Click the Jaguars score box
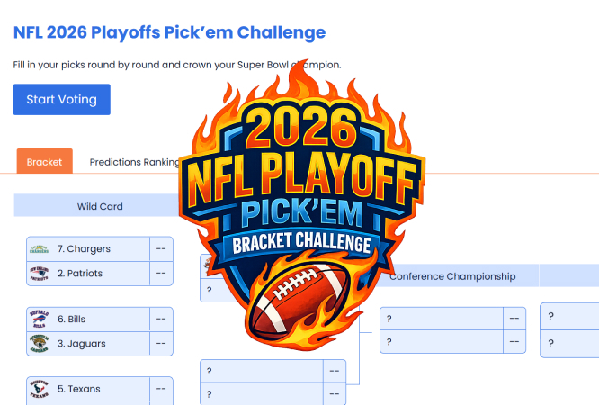599x405 pixels. coord(161,343)
